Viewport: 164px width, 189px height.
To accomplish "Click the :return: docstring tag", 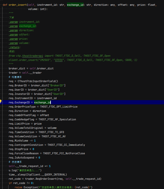I will pyautogui.click(x=14, y=47).
